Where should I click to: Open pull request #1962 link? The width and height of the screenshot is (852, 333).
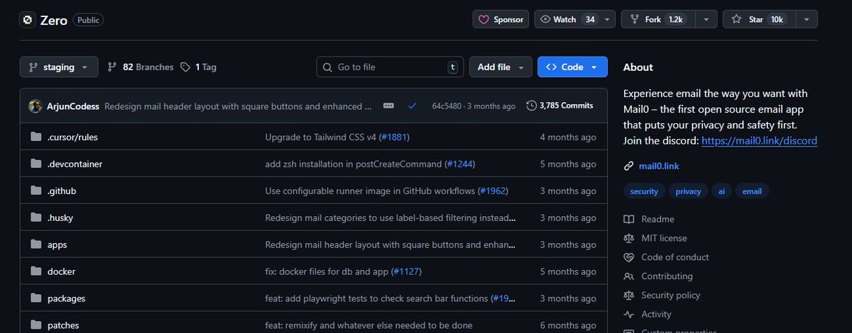[493, 191]
